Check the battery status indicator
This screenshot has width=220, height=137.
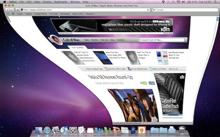192,2
